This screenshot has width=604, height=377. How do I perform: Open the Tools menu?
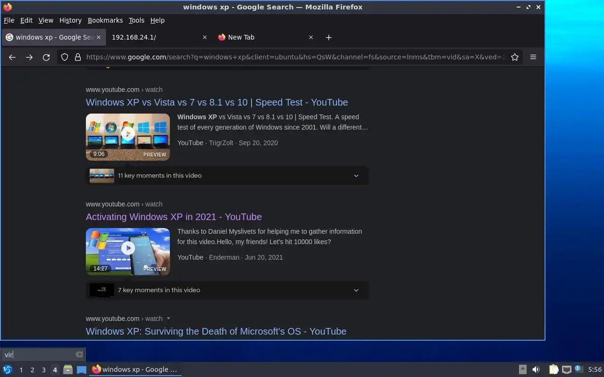(136, 20)
